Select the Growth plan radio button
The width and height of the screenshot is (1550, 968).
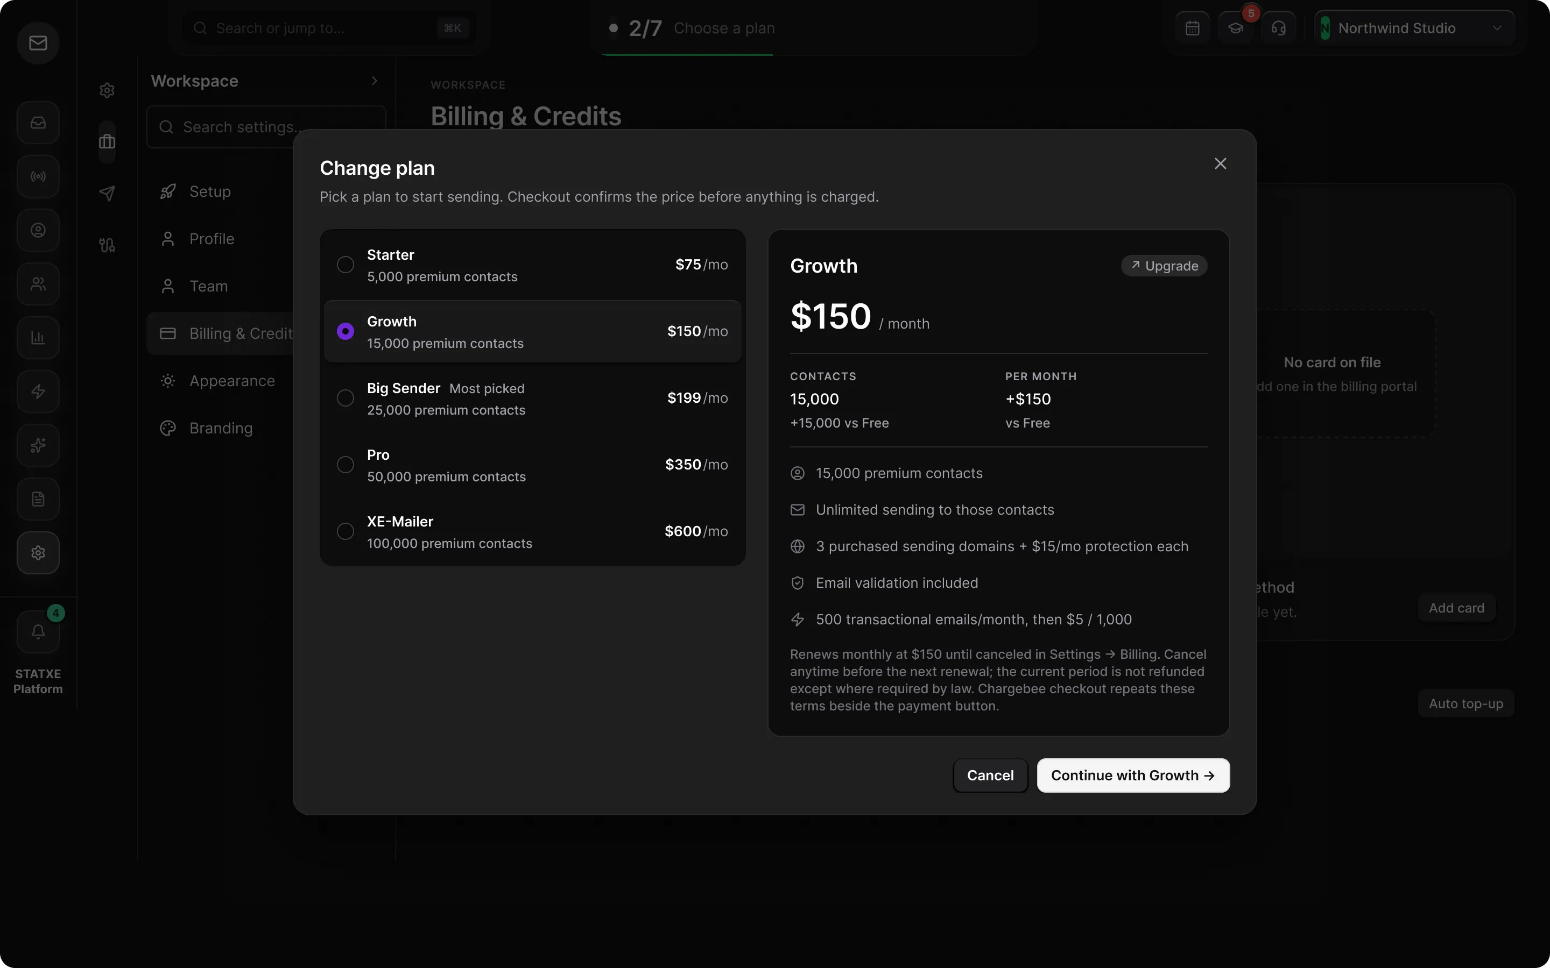pos(345,331)
